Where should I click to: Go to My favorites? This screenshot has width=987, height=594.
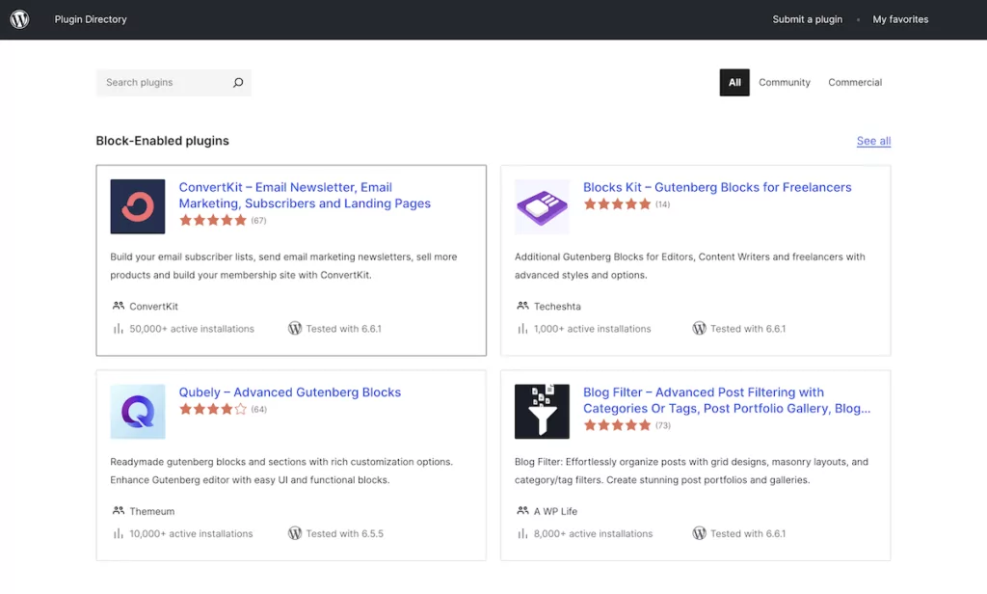pos(900,19)
